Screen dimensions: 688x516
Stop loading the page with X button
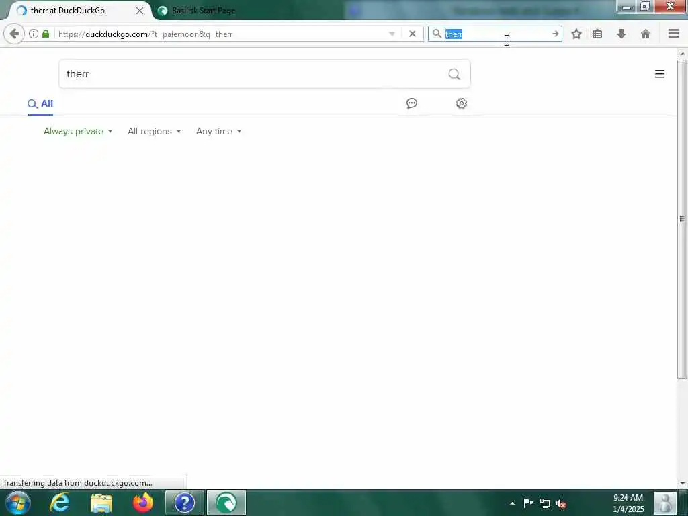coord(412,34)
